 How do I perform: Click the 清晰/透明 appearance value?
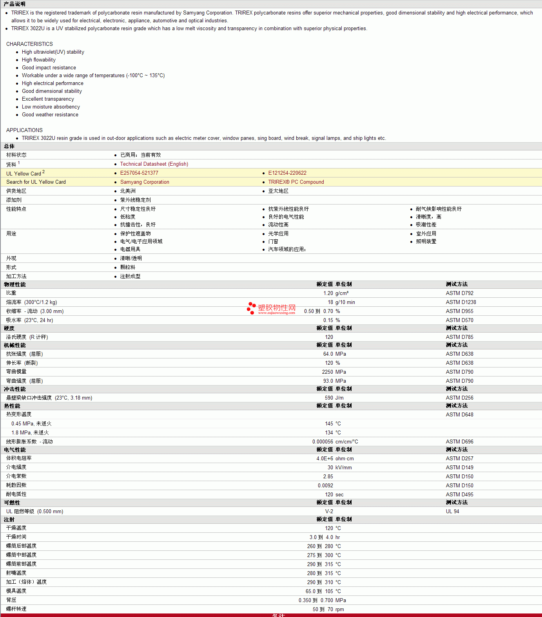(131, 258)
